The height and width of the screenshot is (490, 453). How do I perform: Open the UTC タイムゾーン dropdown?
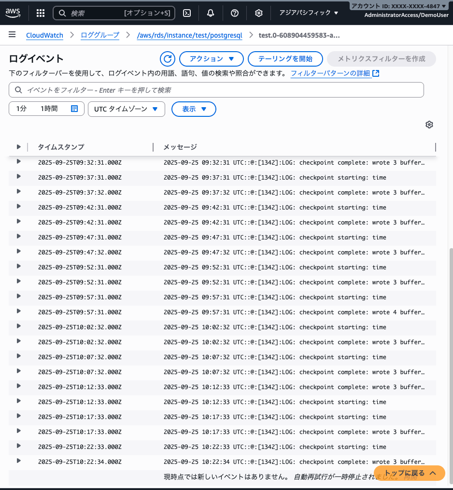point(127,109)
